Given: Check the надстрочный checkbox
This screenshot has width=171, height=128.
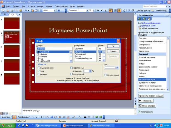Looking at the screenshot, I should [71, 68].
